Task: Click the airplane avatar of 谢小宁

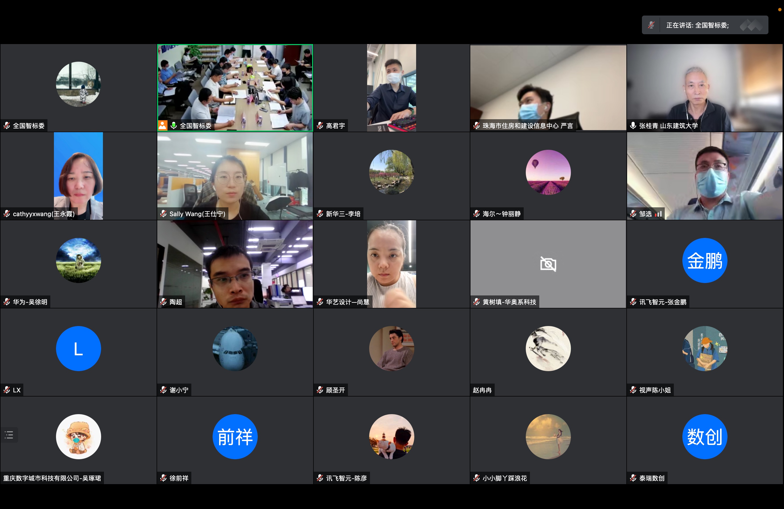Action: [x=235, y=349]
